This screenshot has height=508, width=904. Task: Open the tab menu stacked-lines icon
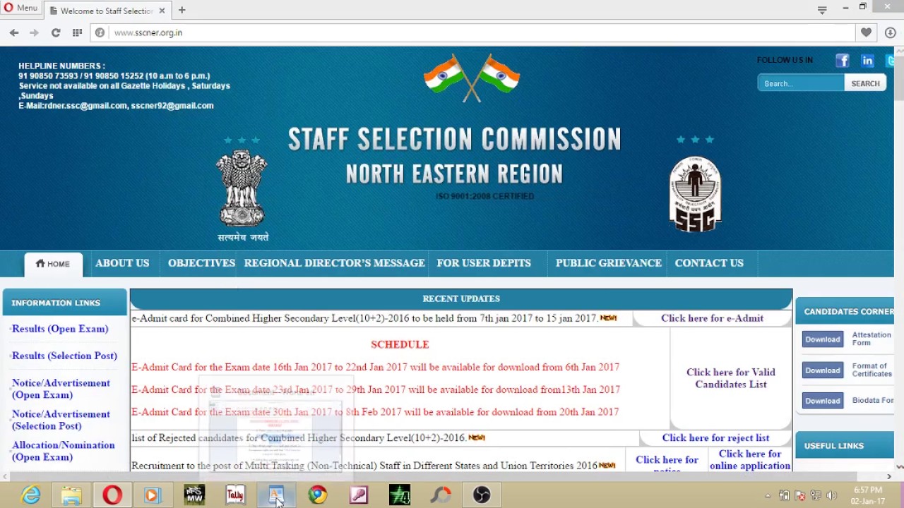(x=822, y=10)
